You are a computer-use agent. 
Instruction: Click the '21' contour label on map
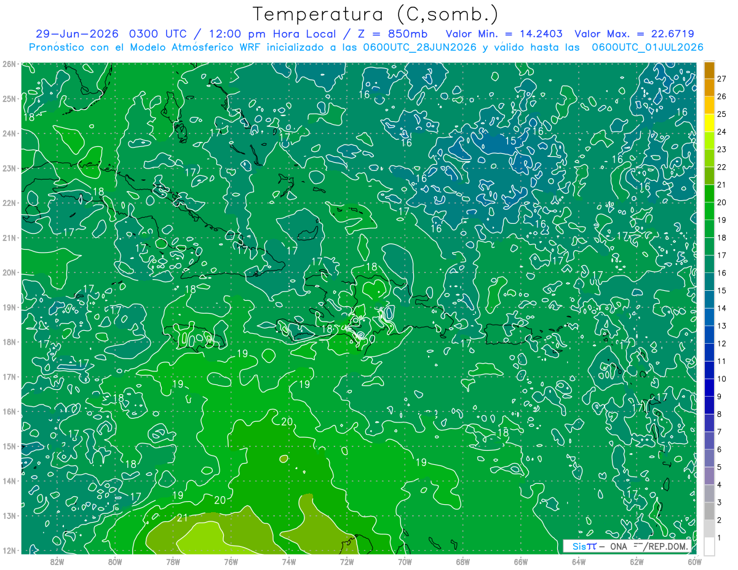pos(182,518)
